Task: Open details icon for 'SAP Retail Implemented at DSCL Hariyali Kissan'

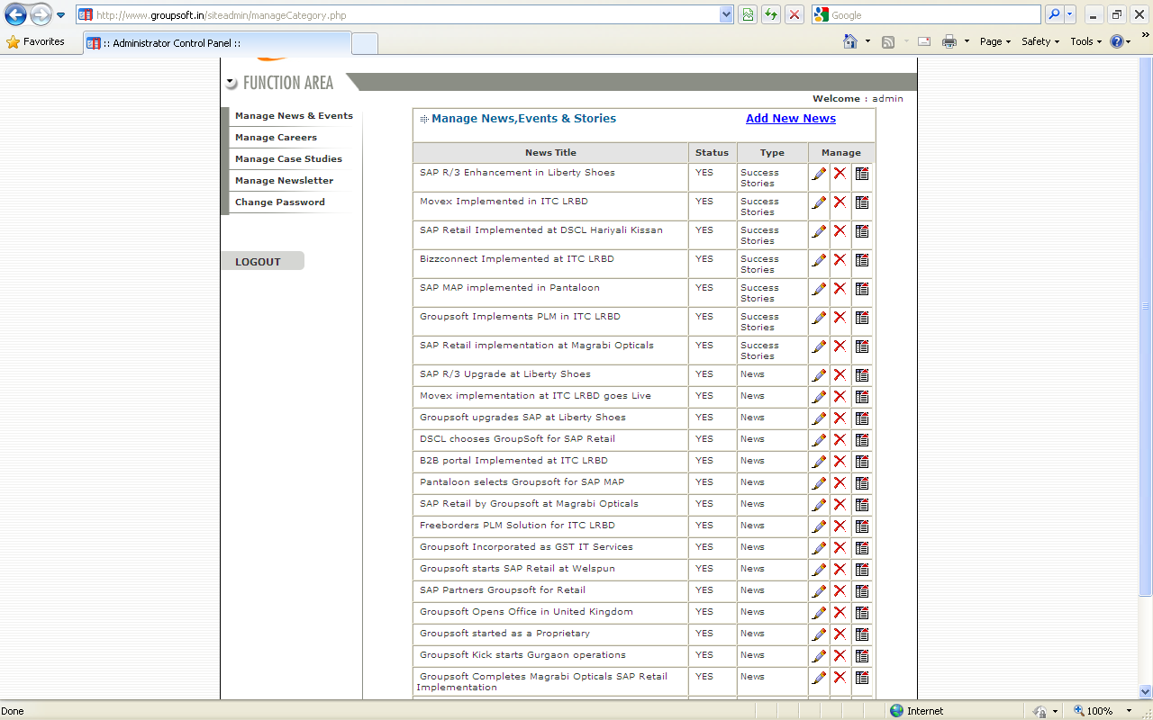Action: [862, 231]
